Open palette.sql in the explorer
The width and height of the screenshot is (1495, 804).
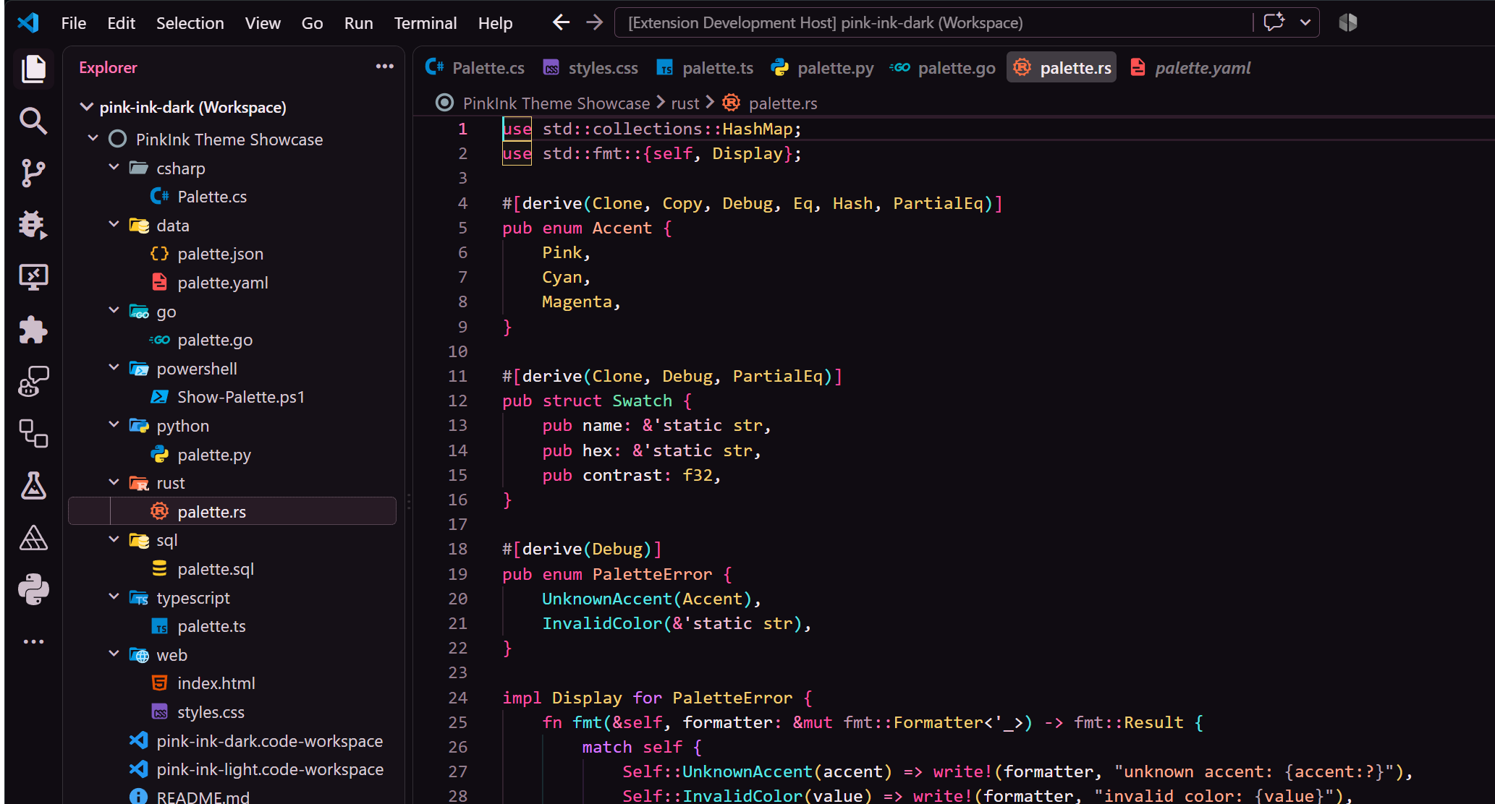(216, 569)
